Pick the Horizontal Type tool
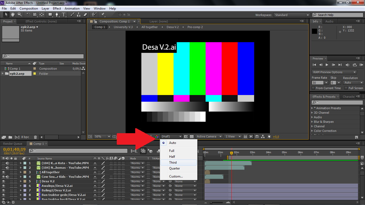 pos(64,15)
